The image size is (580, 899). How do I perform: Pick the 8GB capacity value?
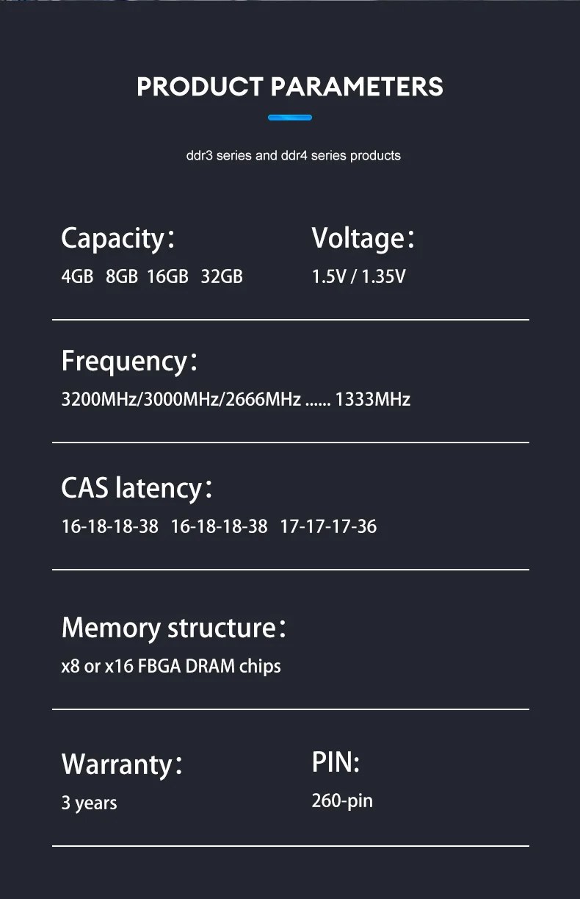[122, 277]
